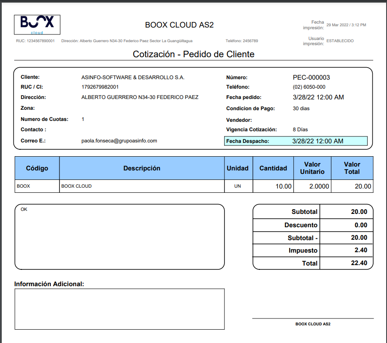Click the highlighted Fecha Despacho field
The height and width of the screenshot is (343, 387).
296,141
